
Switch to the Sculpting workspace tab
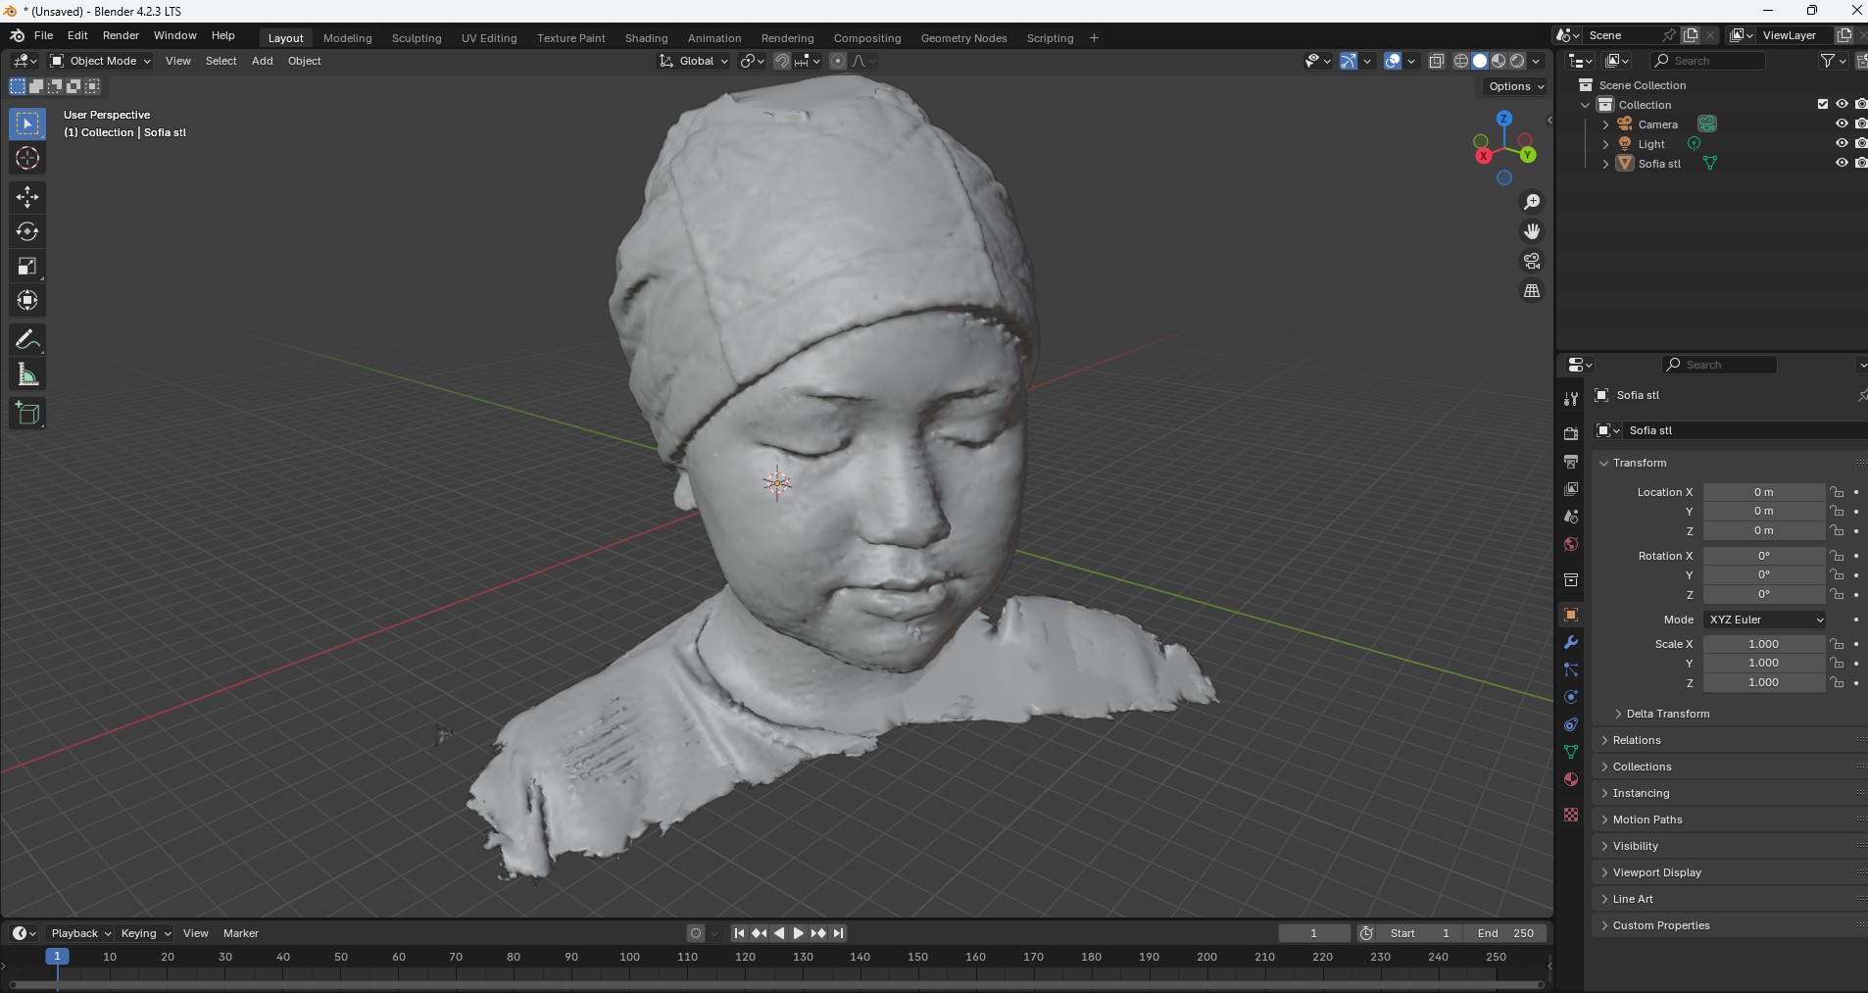[x=417, y=38]
